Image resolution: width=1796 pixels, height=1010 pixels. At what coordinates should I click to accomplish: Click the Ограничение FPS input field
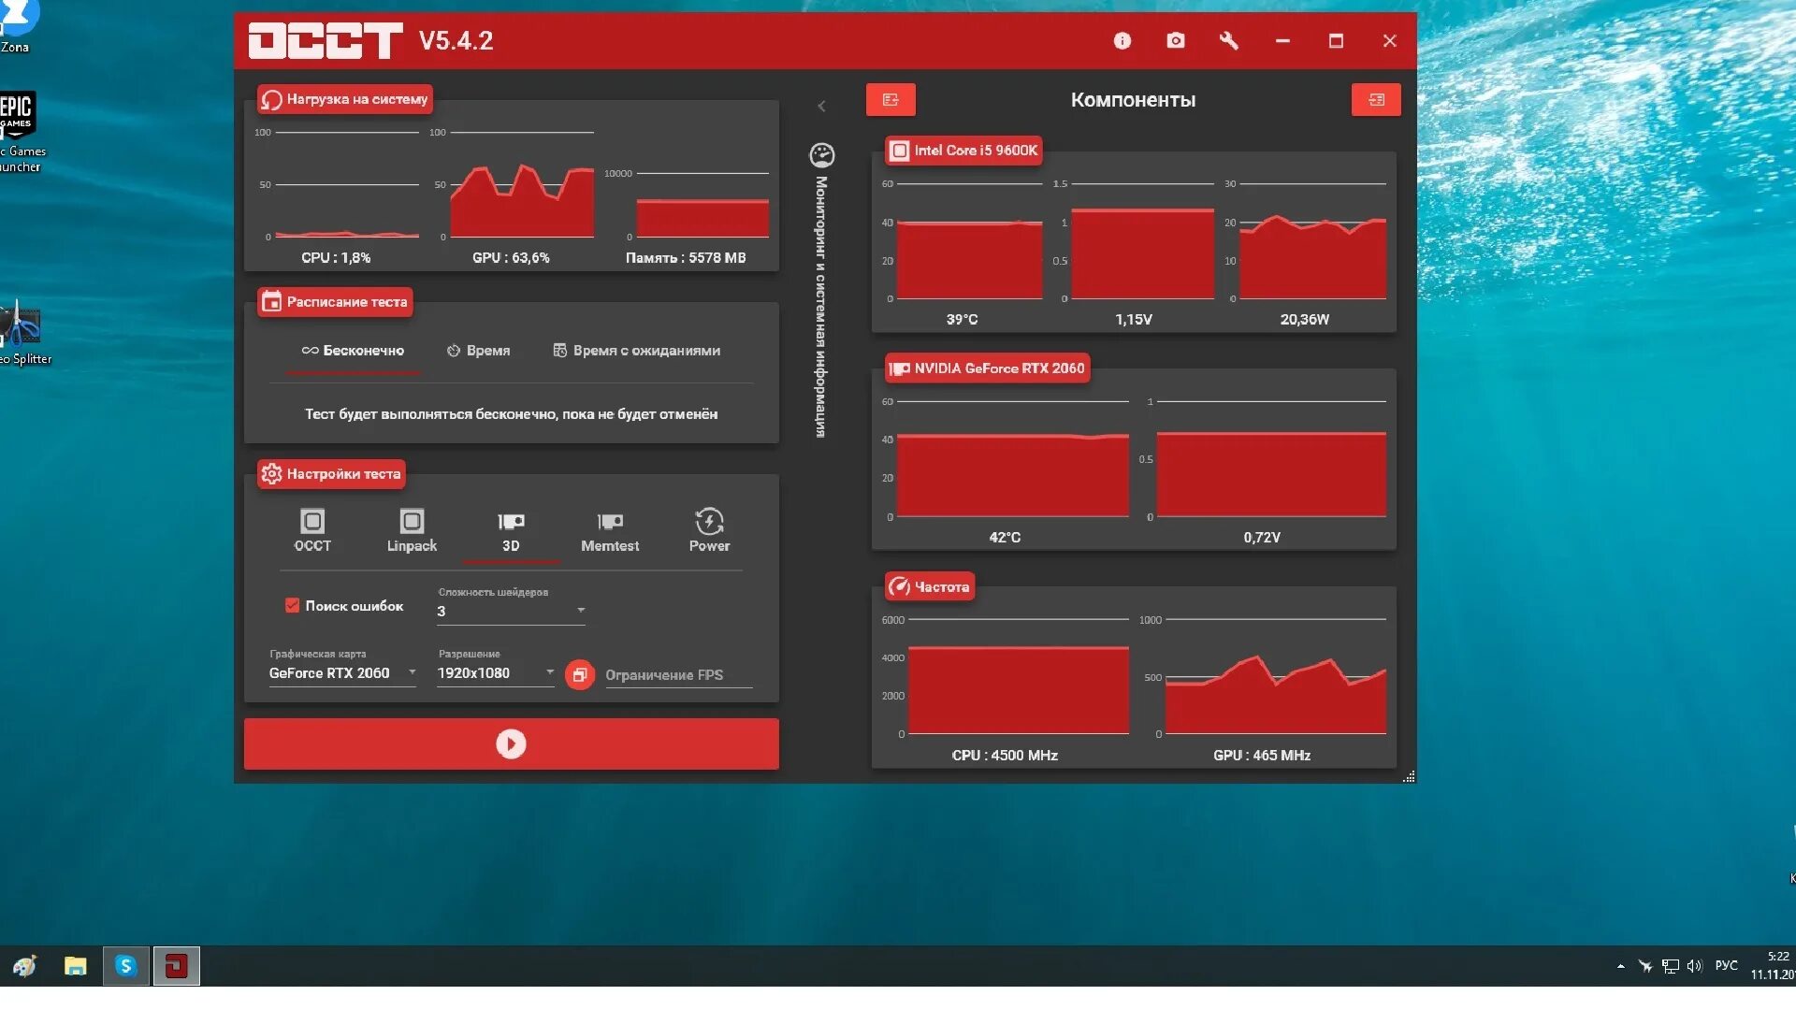coord(678,675)
